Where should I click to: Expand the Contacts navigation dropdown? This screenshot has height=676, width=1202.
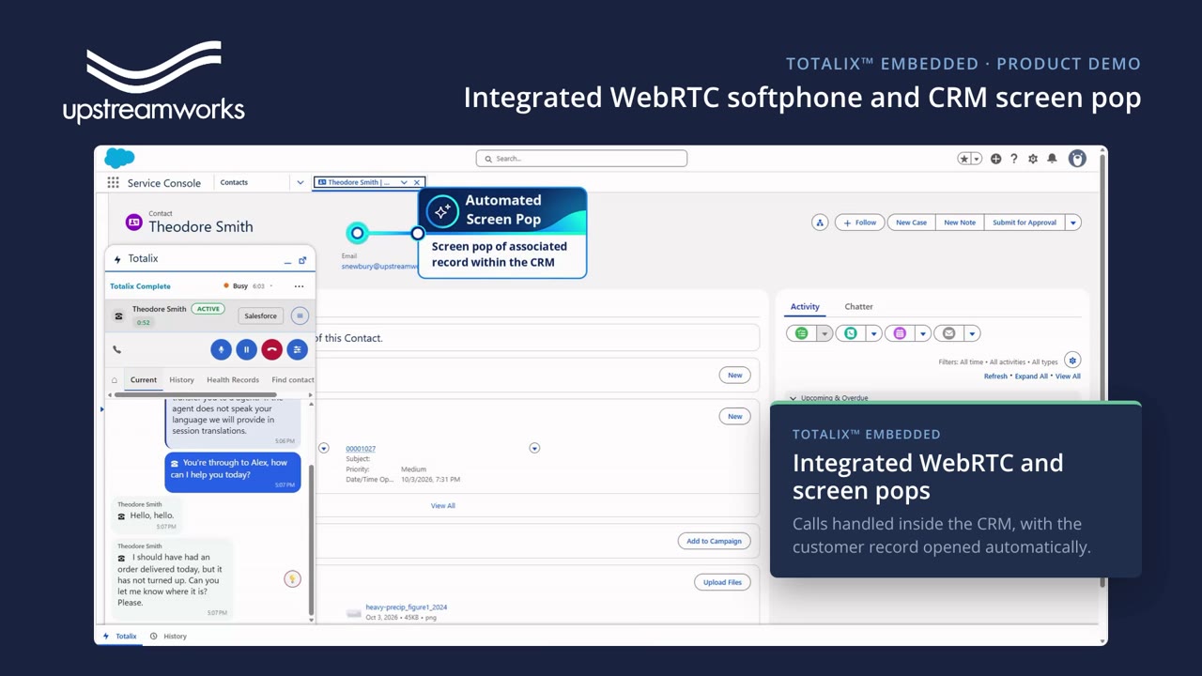point(300,183)
